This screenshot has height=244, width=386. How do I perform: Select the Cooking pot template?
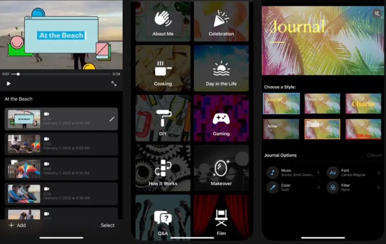pos(163,68)
